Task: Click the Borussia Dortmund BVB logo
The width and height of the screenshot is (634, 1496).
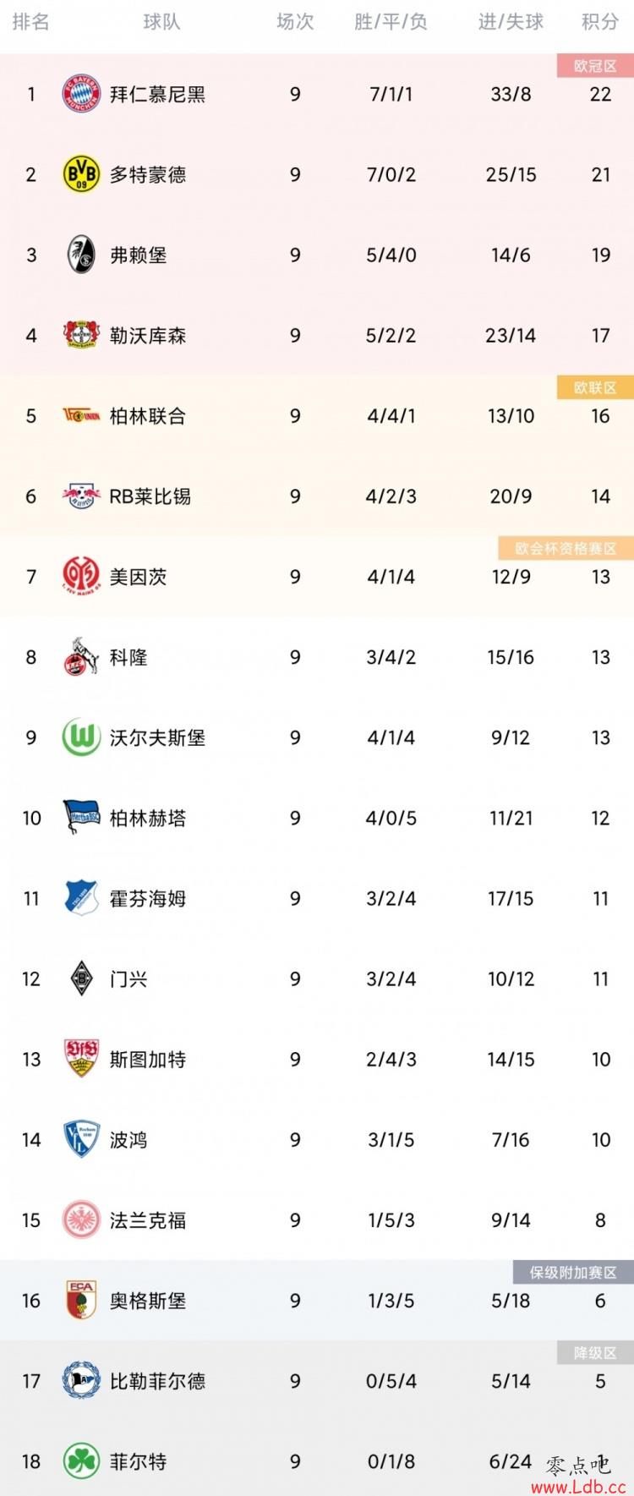Action: click(x=81, y=174)
